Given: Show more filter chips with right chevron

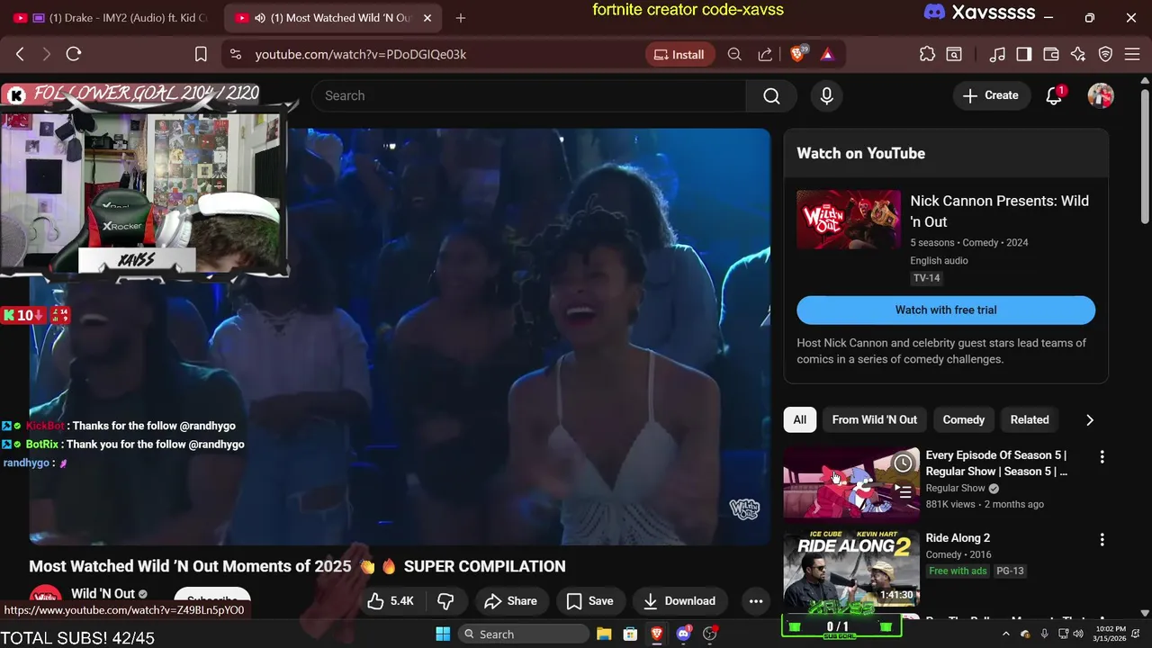Looking at the screenshot, I should click(1090, 420).
